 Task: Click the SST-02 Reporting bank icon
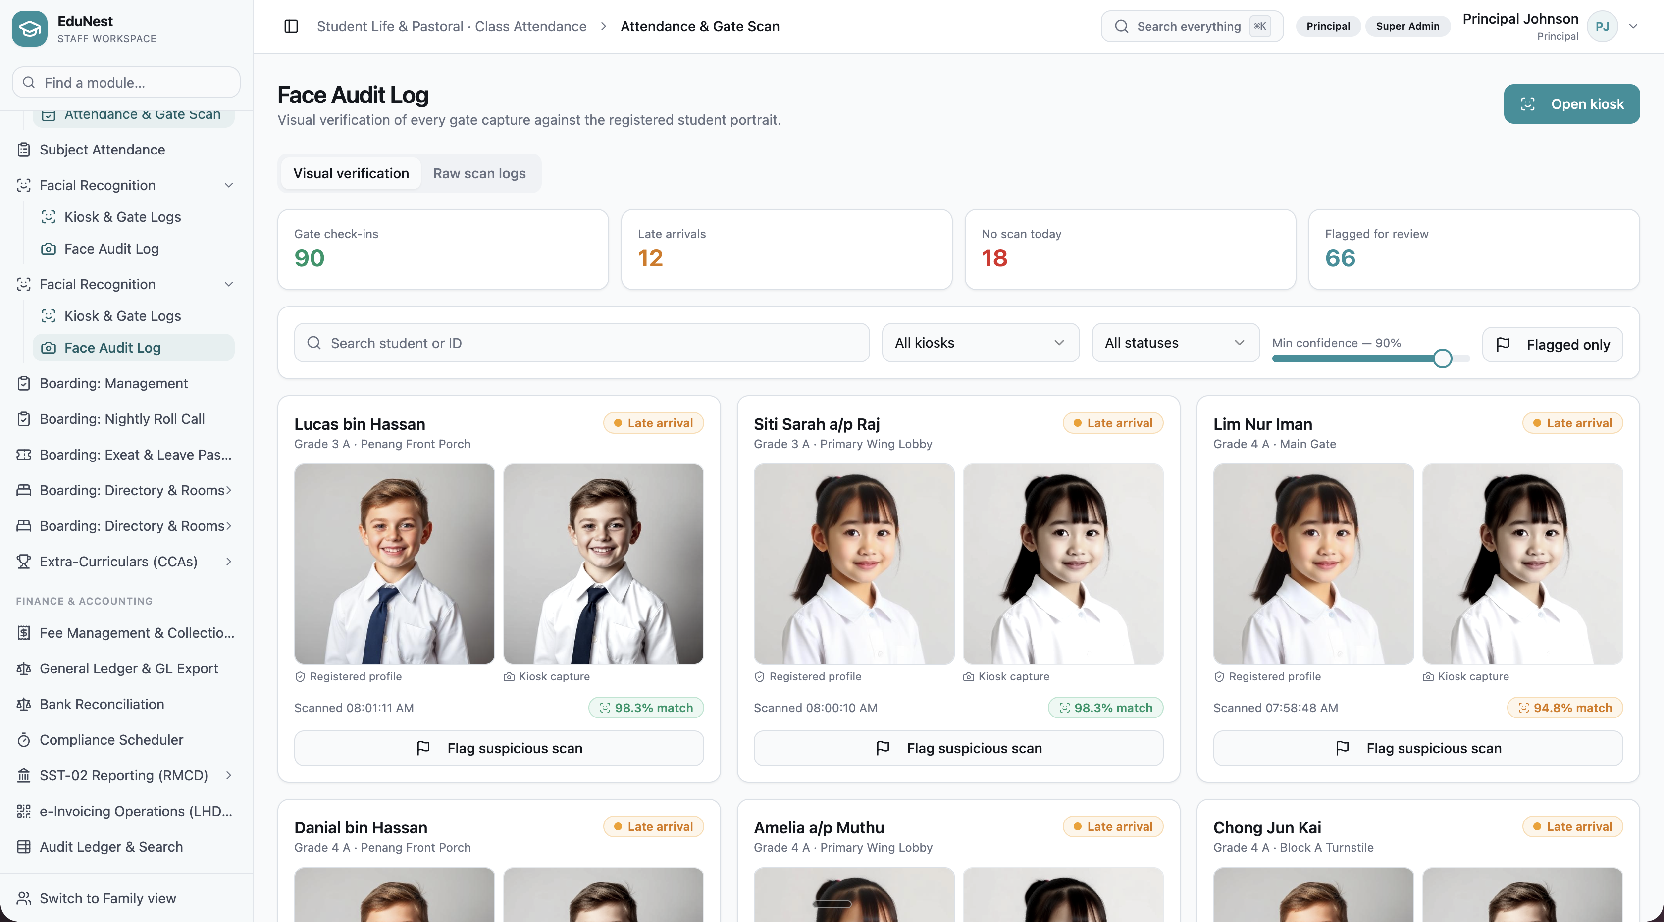click(x=24, y=775)
